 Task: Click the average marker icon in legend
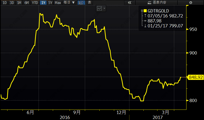tap(142, 21)
